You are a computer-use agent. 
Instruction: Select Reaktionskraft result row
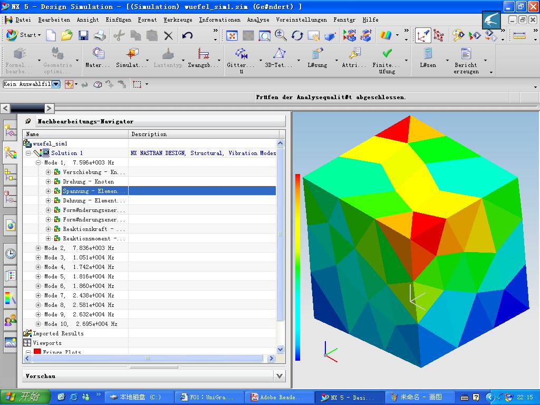pyautogui.click(x=149, y=229)
